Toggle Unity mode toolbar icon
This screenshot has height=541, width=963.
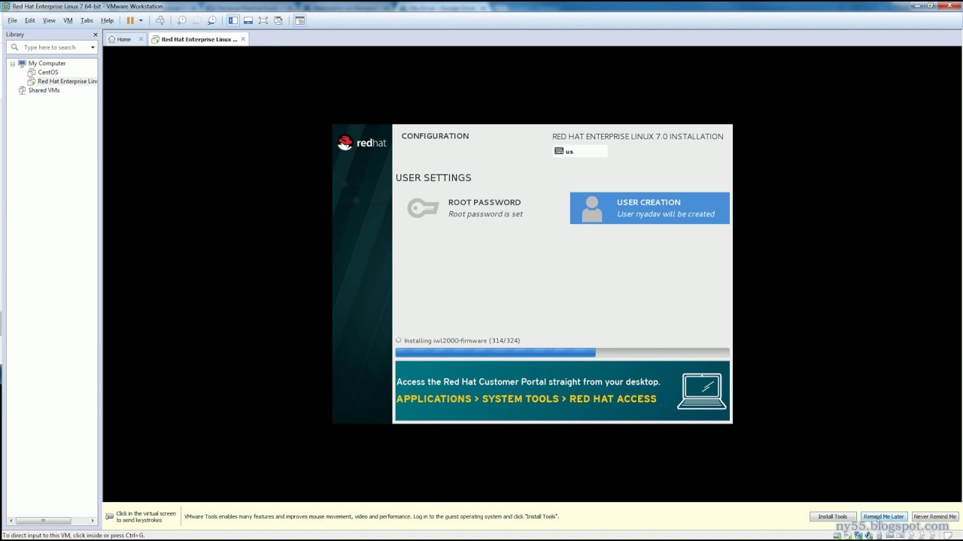tap(278, 20)
